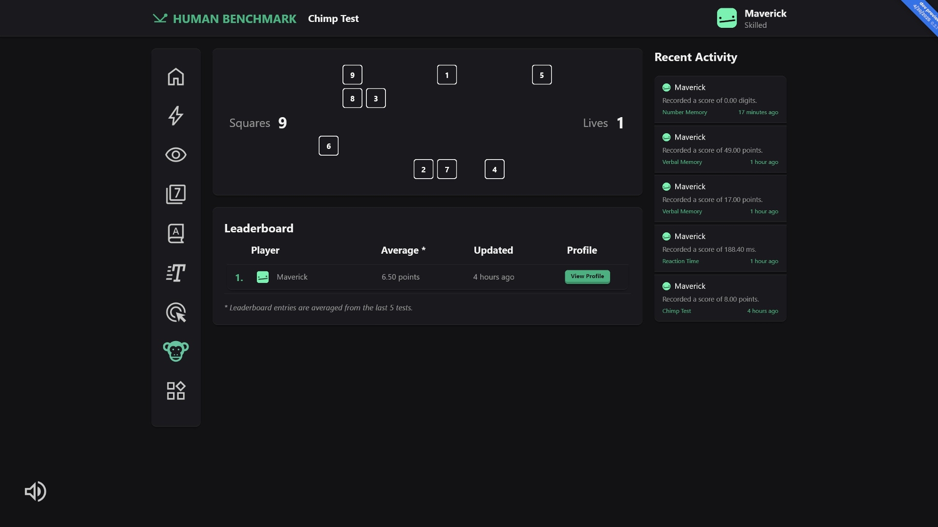Open the Reaction Time lightning bolt icon
This screenshot has height=527, width=938.
pos(176,116)
